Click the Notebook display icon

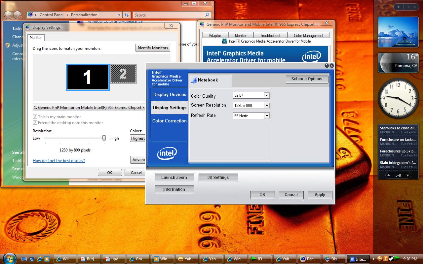point(194,80)
